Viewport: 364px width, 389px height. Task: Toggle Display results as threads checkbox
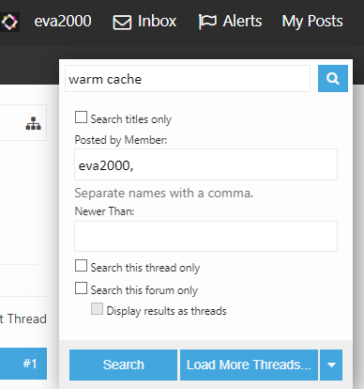[97, 309]
